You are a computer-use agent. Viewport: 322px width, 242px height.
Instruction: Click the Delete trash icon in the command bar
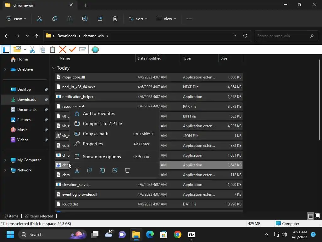[x=115, y=19]
